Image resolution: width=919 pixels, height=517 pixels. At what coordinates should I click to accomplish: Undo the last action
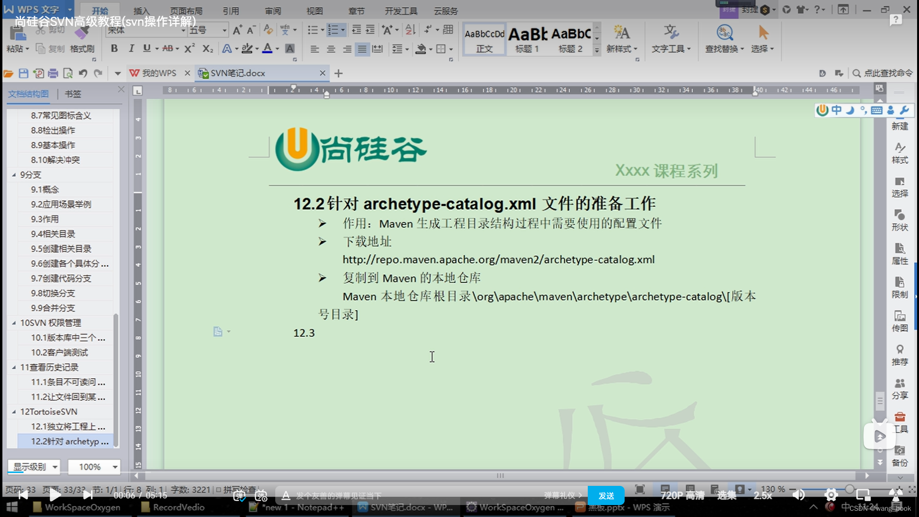pyautogui.click(x=83, y=73)
